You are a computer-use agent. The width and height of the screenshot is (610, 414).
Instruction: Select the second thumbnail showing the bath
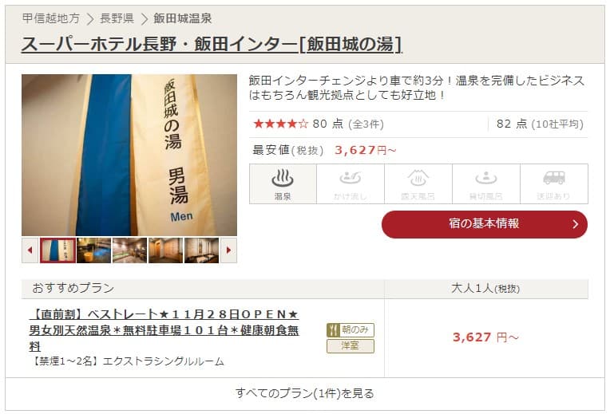[93, 250]
